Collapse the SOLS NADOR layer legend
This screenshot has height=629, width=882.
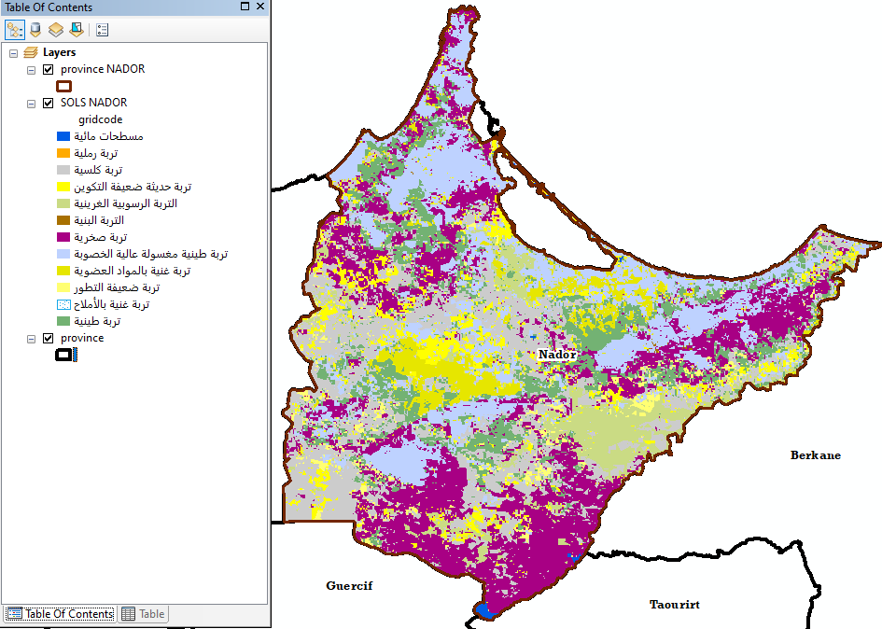(x=32, y=103)
